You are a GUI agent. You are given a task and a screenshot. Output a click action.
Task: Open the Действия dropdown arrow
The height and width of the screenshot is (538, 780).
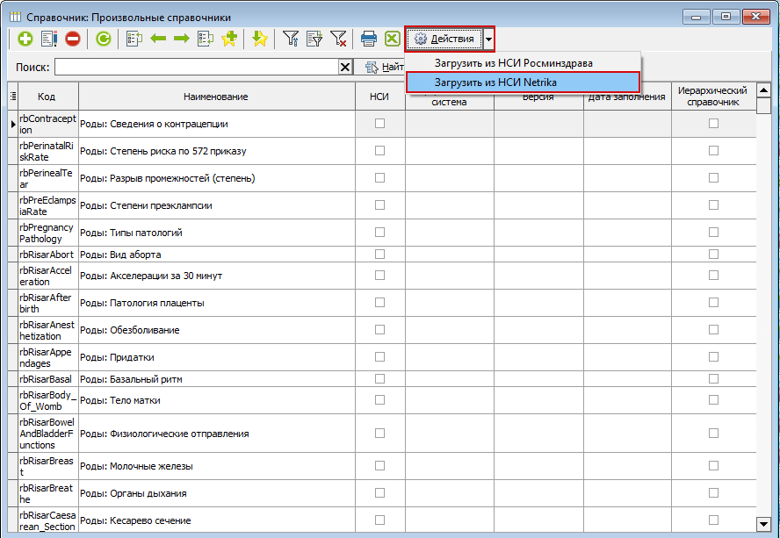click(488, 39)
